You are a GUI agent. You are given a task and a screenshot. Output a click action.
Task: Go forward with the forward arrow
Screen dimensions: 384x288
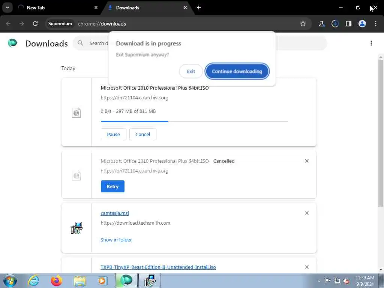[22, 24]
